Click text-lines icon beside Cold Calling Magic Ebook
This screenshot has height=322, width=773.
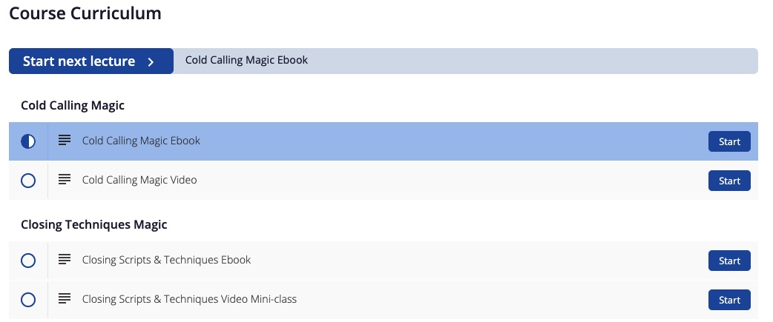(x=65, y=140)
